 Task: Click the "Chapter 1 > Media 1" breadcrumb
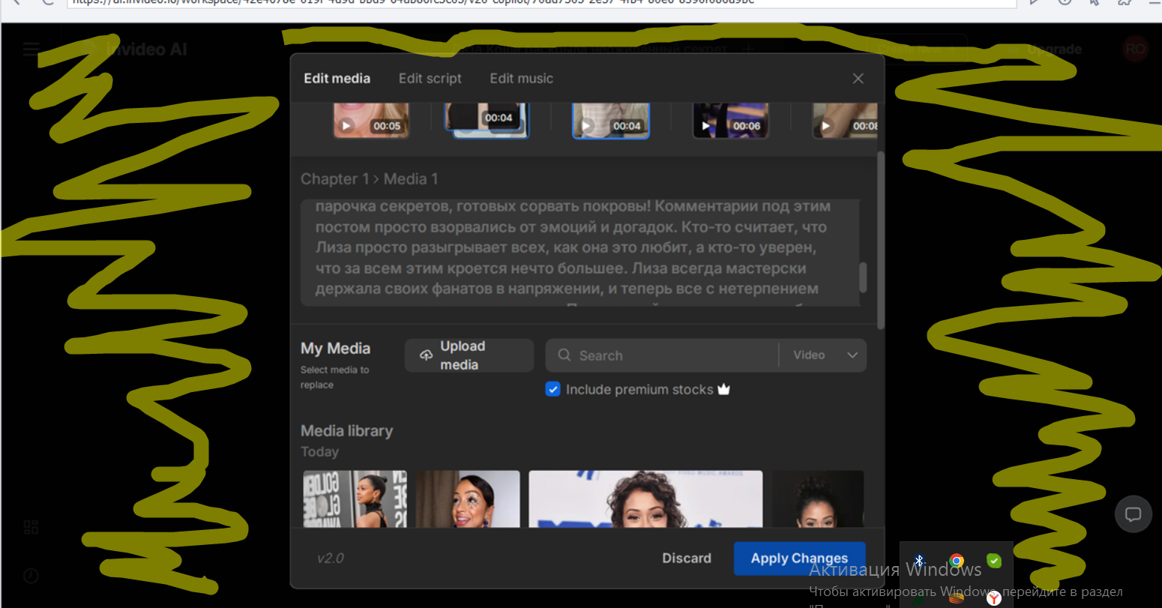pos(369,179)
